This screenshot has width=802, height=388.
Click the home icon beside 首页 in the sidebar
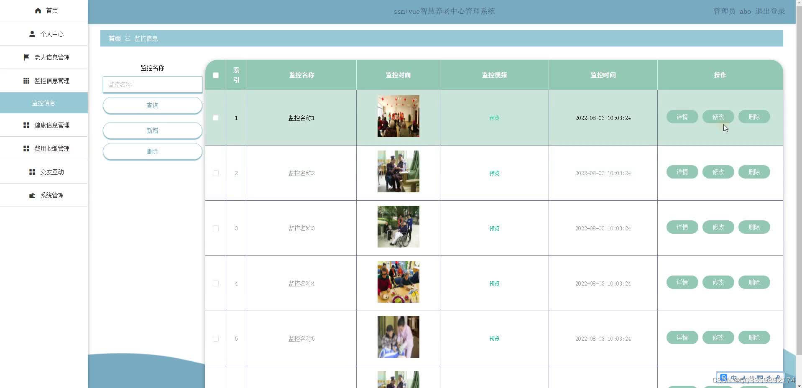coord(38,11)
